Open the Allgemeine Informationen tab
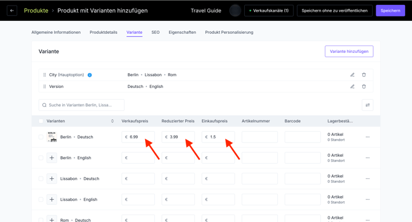 (56, 33)
